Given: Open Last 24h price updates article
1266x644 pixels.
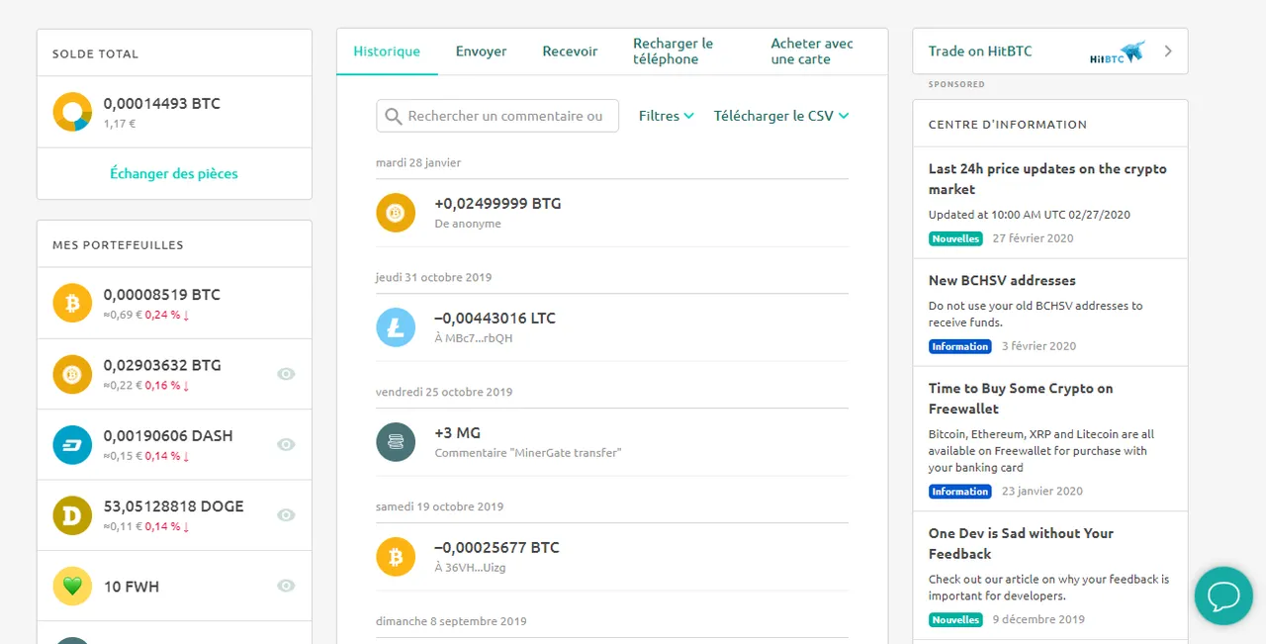Looking at the screenshot, I should 1047,179.
